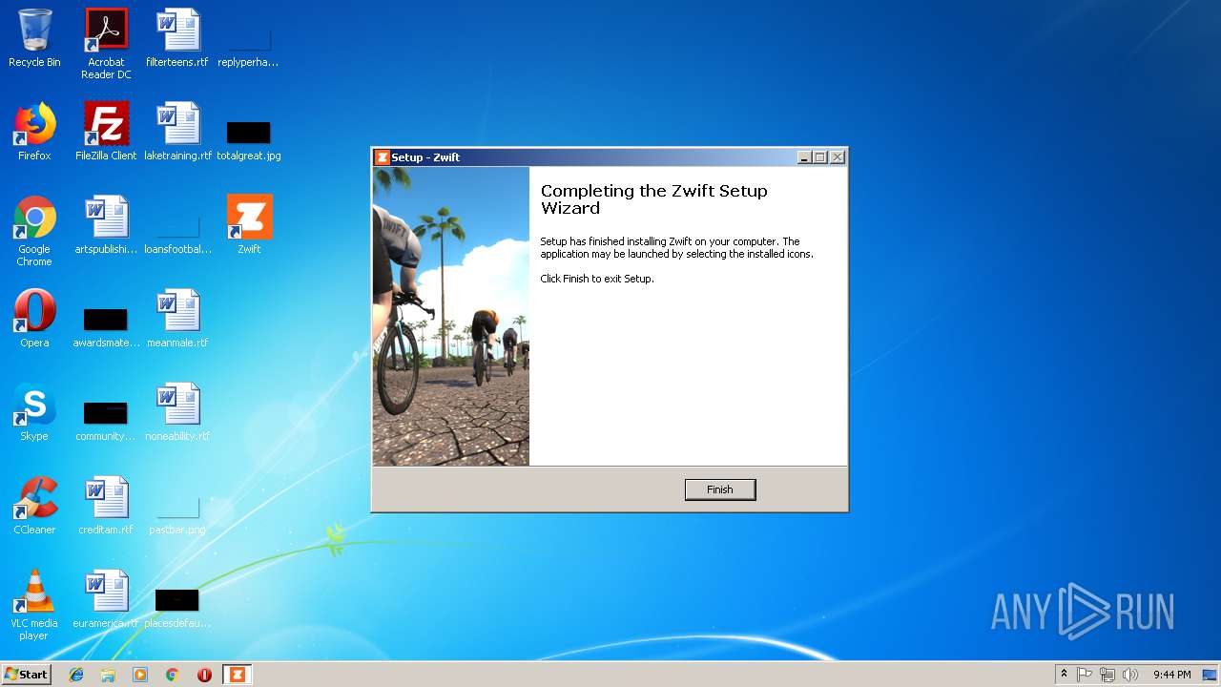Open Windows Explorer from taskbar

click(x=108, y=675)
